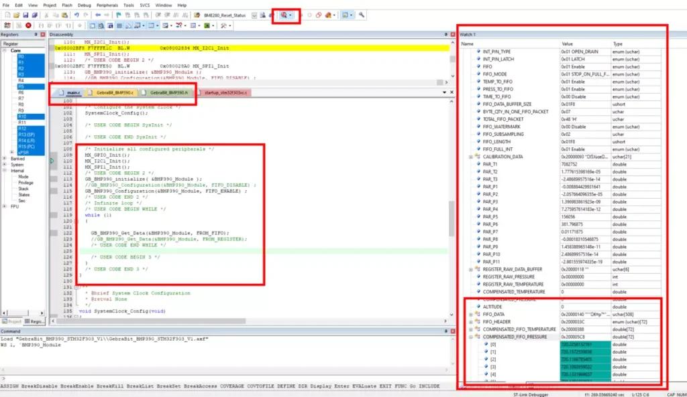Toggle the Command Window toolbar icon

92,26
